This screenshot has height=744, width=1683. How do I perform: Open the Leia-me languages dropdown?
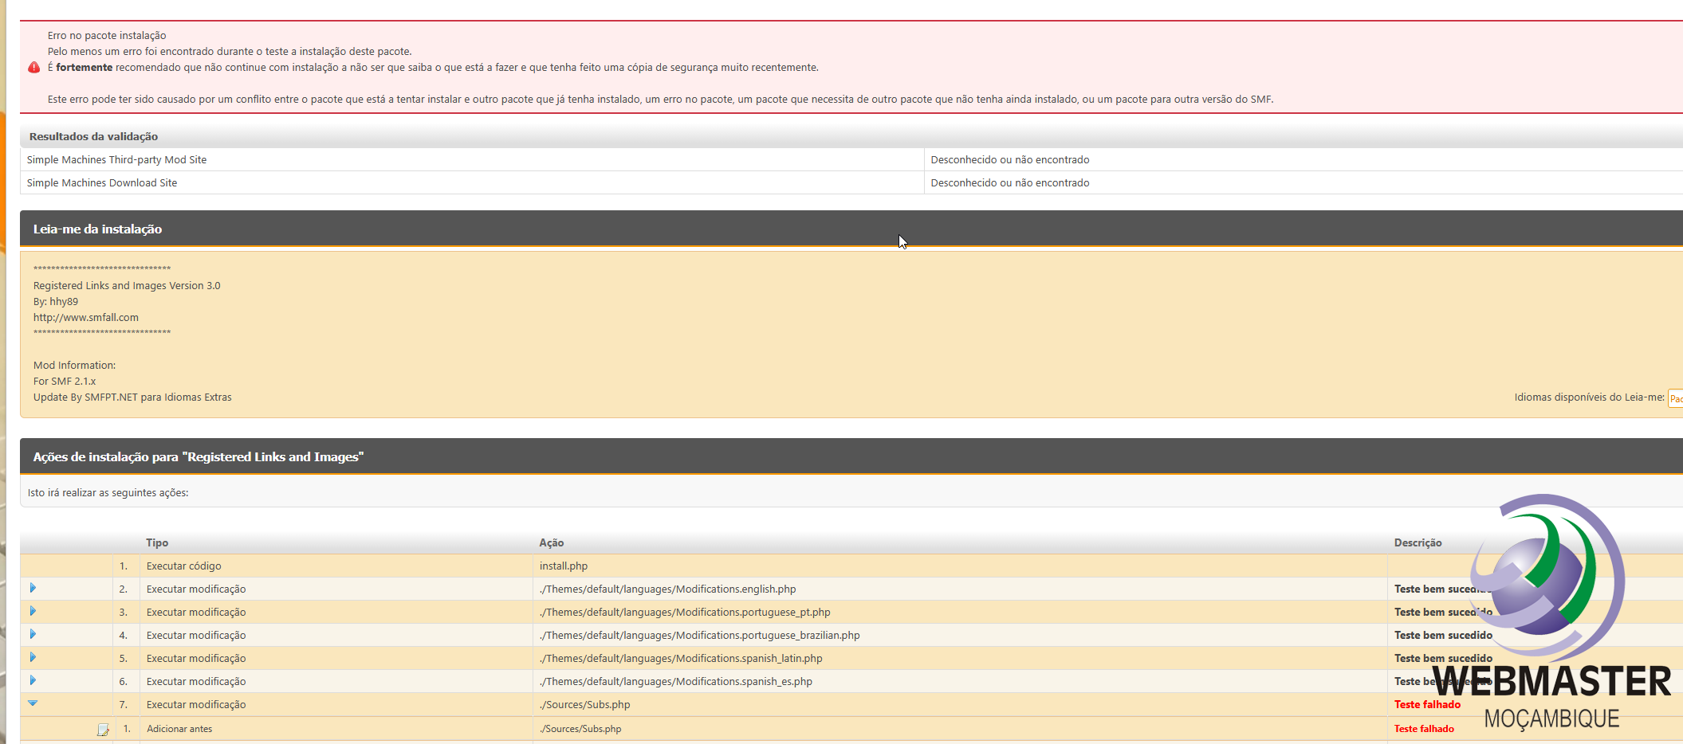pos(1675,398)
